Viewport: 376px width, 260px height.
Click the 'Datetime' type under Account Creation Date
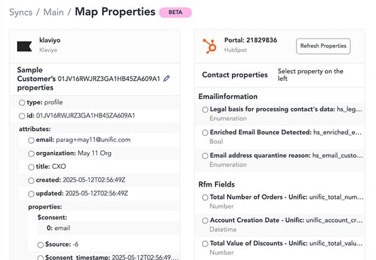coord(223,229)
